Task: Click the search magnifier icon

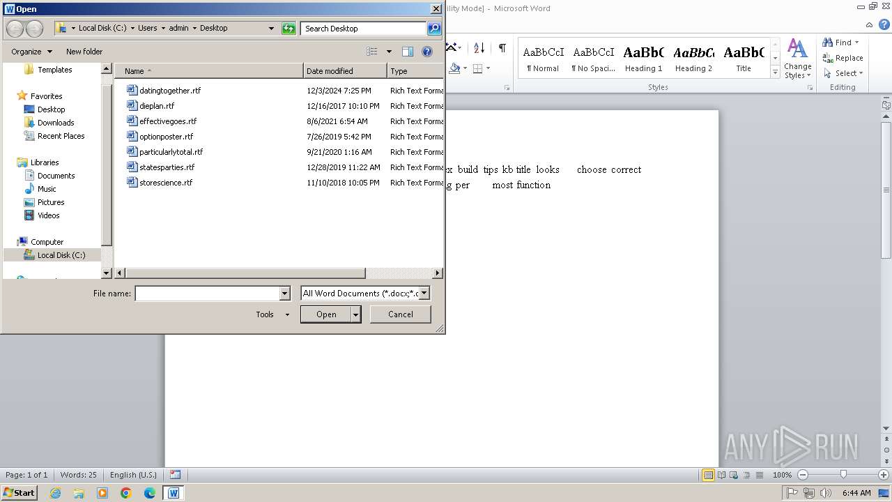Action: click(434, 29)
